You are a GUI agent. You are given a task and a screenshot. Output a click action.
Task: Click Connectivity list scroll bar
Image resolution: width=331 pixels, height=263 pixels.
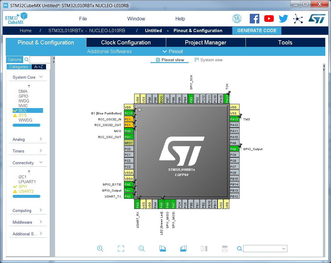tap(26, 196)
